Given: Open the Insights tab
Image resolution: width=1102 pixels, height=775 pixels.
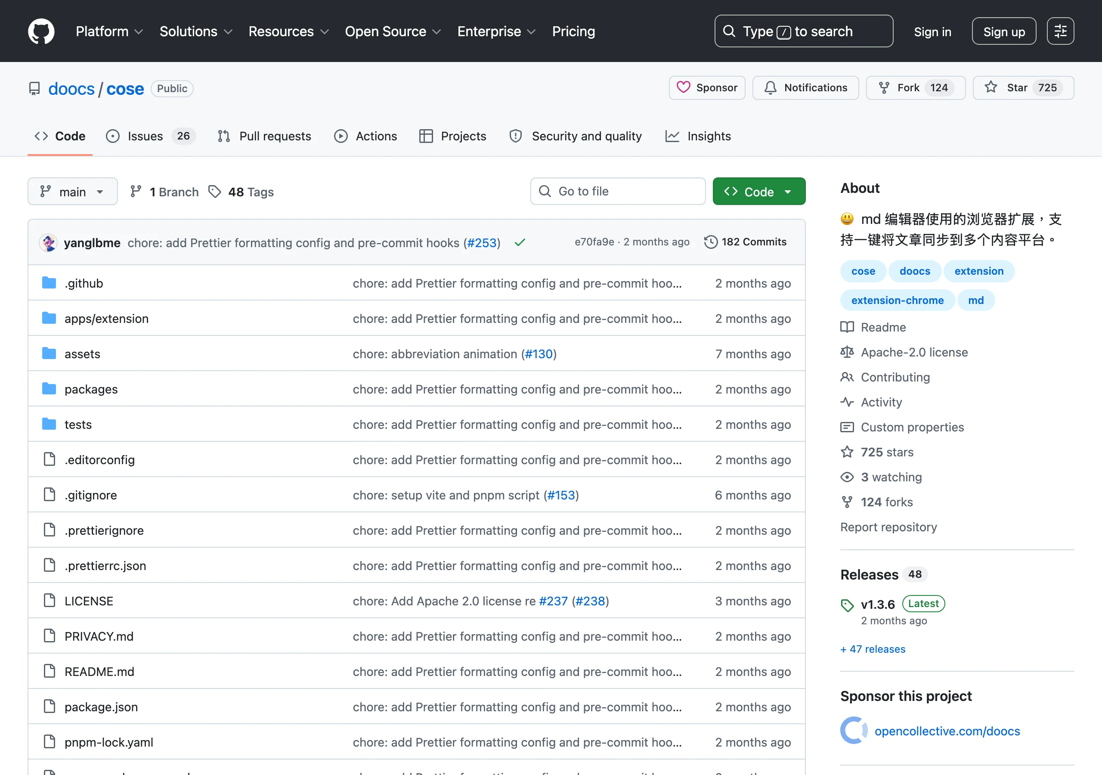Looking at the screenshot, I should (x=698, y=136).
